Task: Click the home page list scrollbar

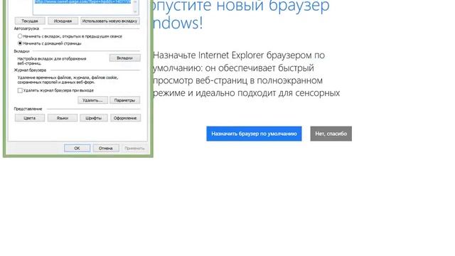Action: pos(135,6)
